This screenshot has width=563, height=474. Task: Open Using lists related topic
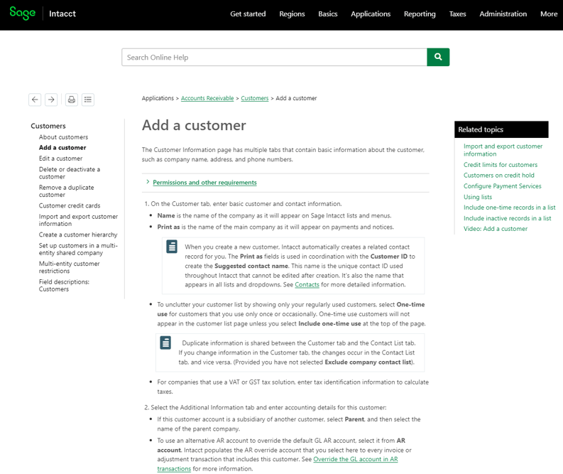tap(478, 197)
